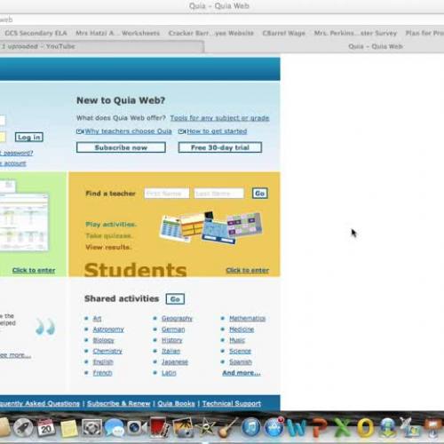Open GCS Secondary ELA bookmark
The width and height of the screenshot is (444, 444).
[x=36, y=33]
